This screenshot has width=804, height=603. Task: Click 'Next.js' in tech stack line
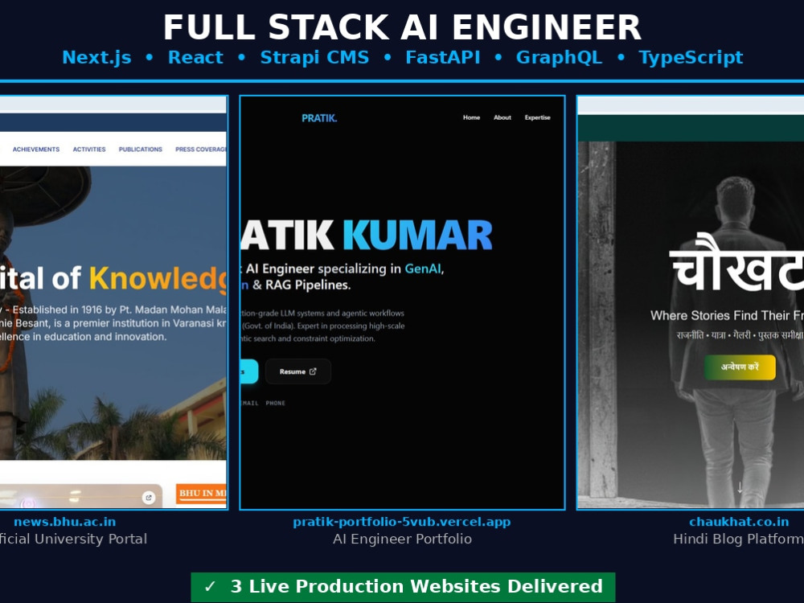(x=97, y=57)
